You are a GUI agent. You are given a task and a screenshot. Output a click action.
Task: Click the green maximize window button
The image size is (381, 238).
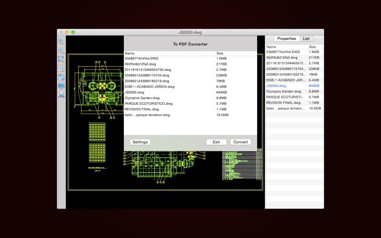73,32
